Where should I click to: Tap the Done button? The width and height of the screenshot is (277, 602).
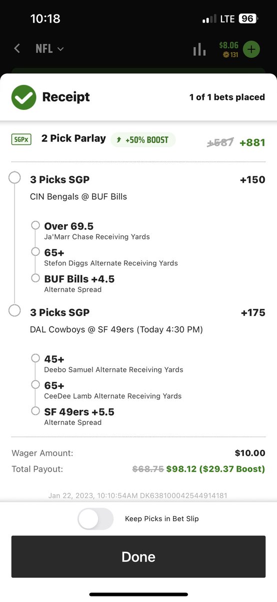pyautogui.click(x=138, y=557)
